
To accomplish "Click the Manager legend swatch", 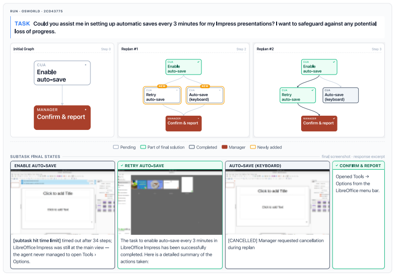I will [225, 147].
